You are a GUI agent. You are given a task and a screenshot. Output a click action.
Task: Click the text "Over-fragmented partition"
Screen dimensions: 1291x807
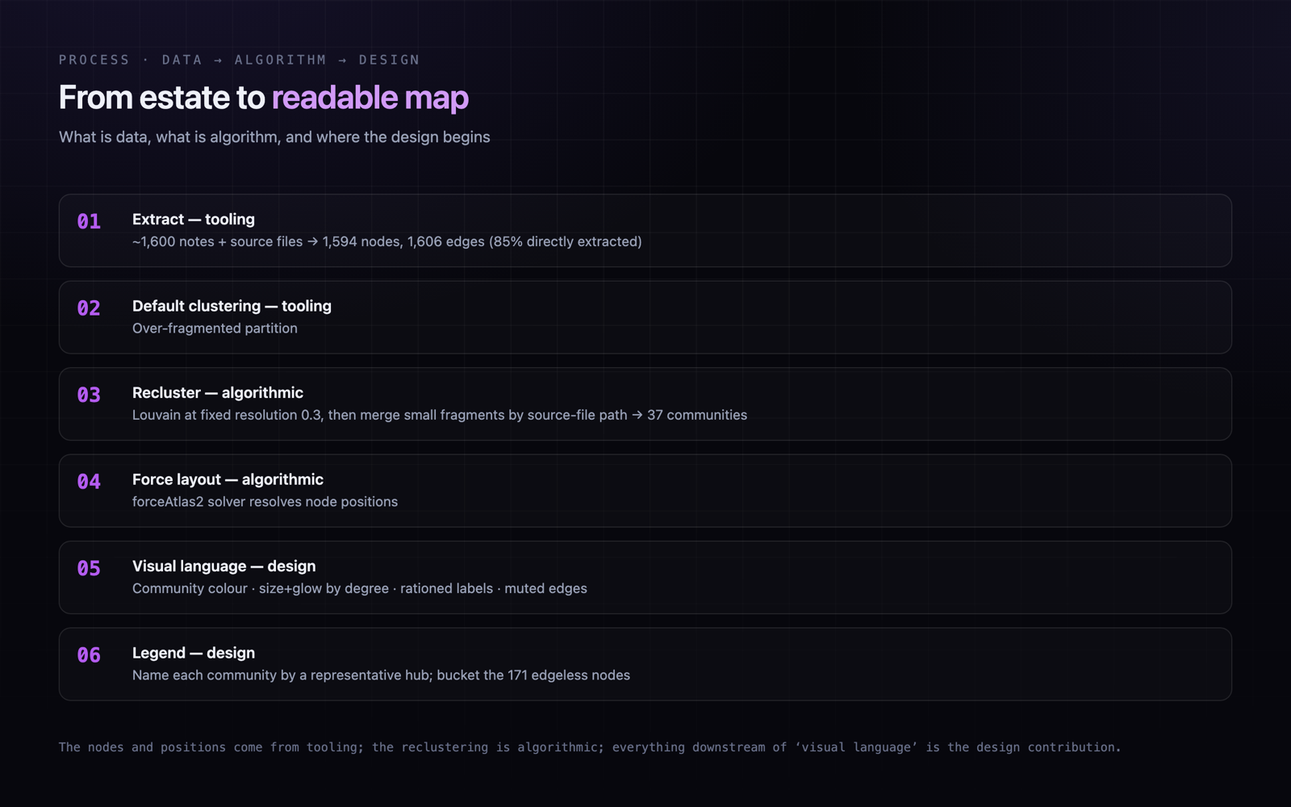point(215,328)
